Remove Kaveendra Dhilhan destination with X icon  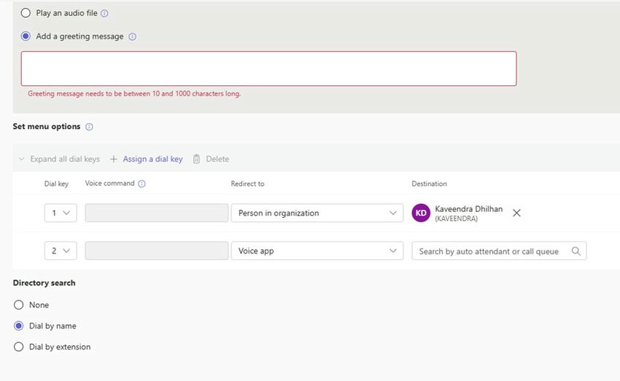click(x=516, y=213)
